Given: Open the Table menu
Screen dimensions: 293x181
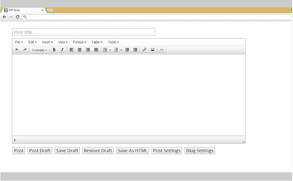Looking at the screenshot, I should (x=97, y=42).
